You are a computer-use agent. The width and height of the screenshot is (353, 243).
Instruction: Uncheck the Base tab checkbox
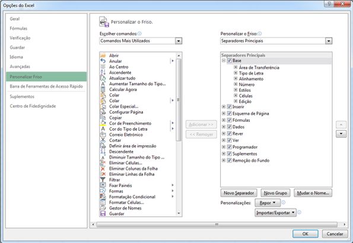[x=229, y=61]
